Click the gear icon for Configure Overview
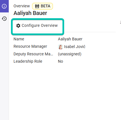The height and width of the screenshot is (120, 121). (x=18, y=26)
